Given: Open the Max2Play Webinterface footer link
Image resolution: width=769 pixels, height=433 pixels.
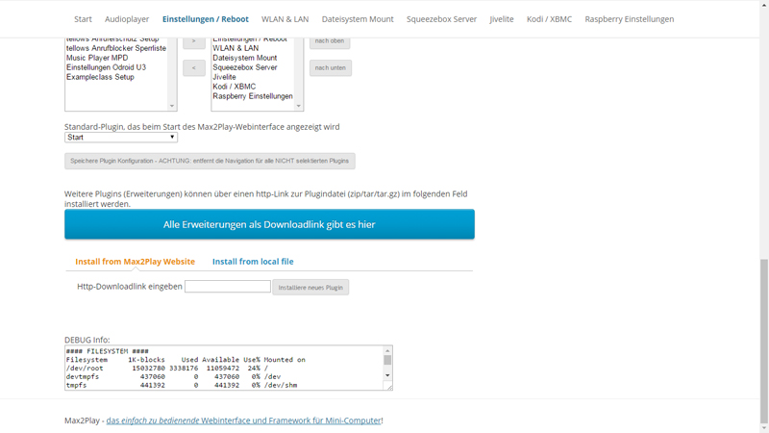Looking at the screenshot, I should (x=244, y=420).
